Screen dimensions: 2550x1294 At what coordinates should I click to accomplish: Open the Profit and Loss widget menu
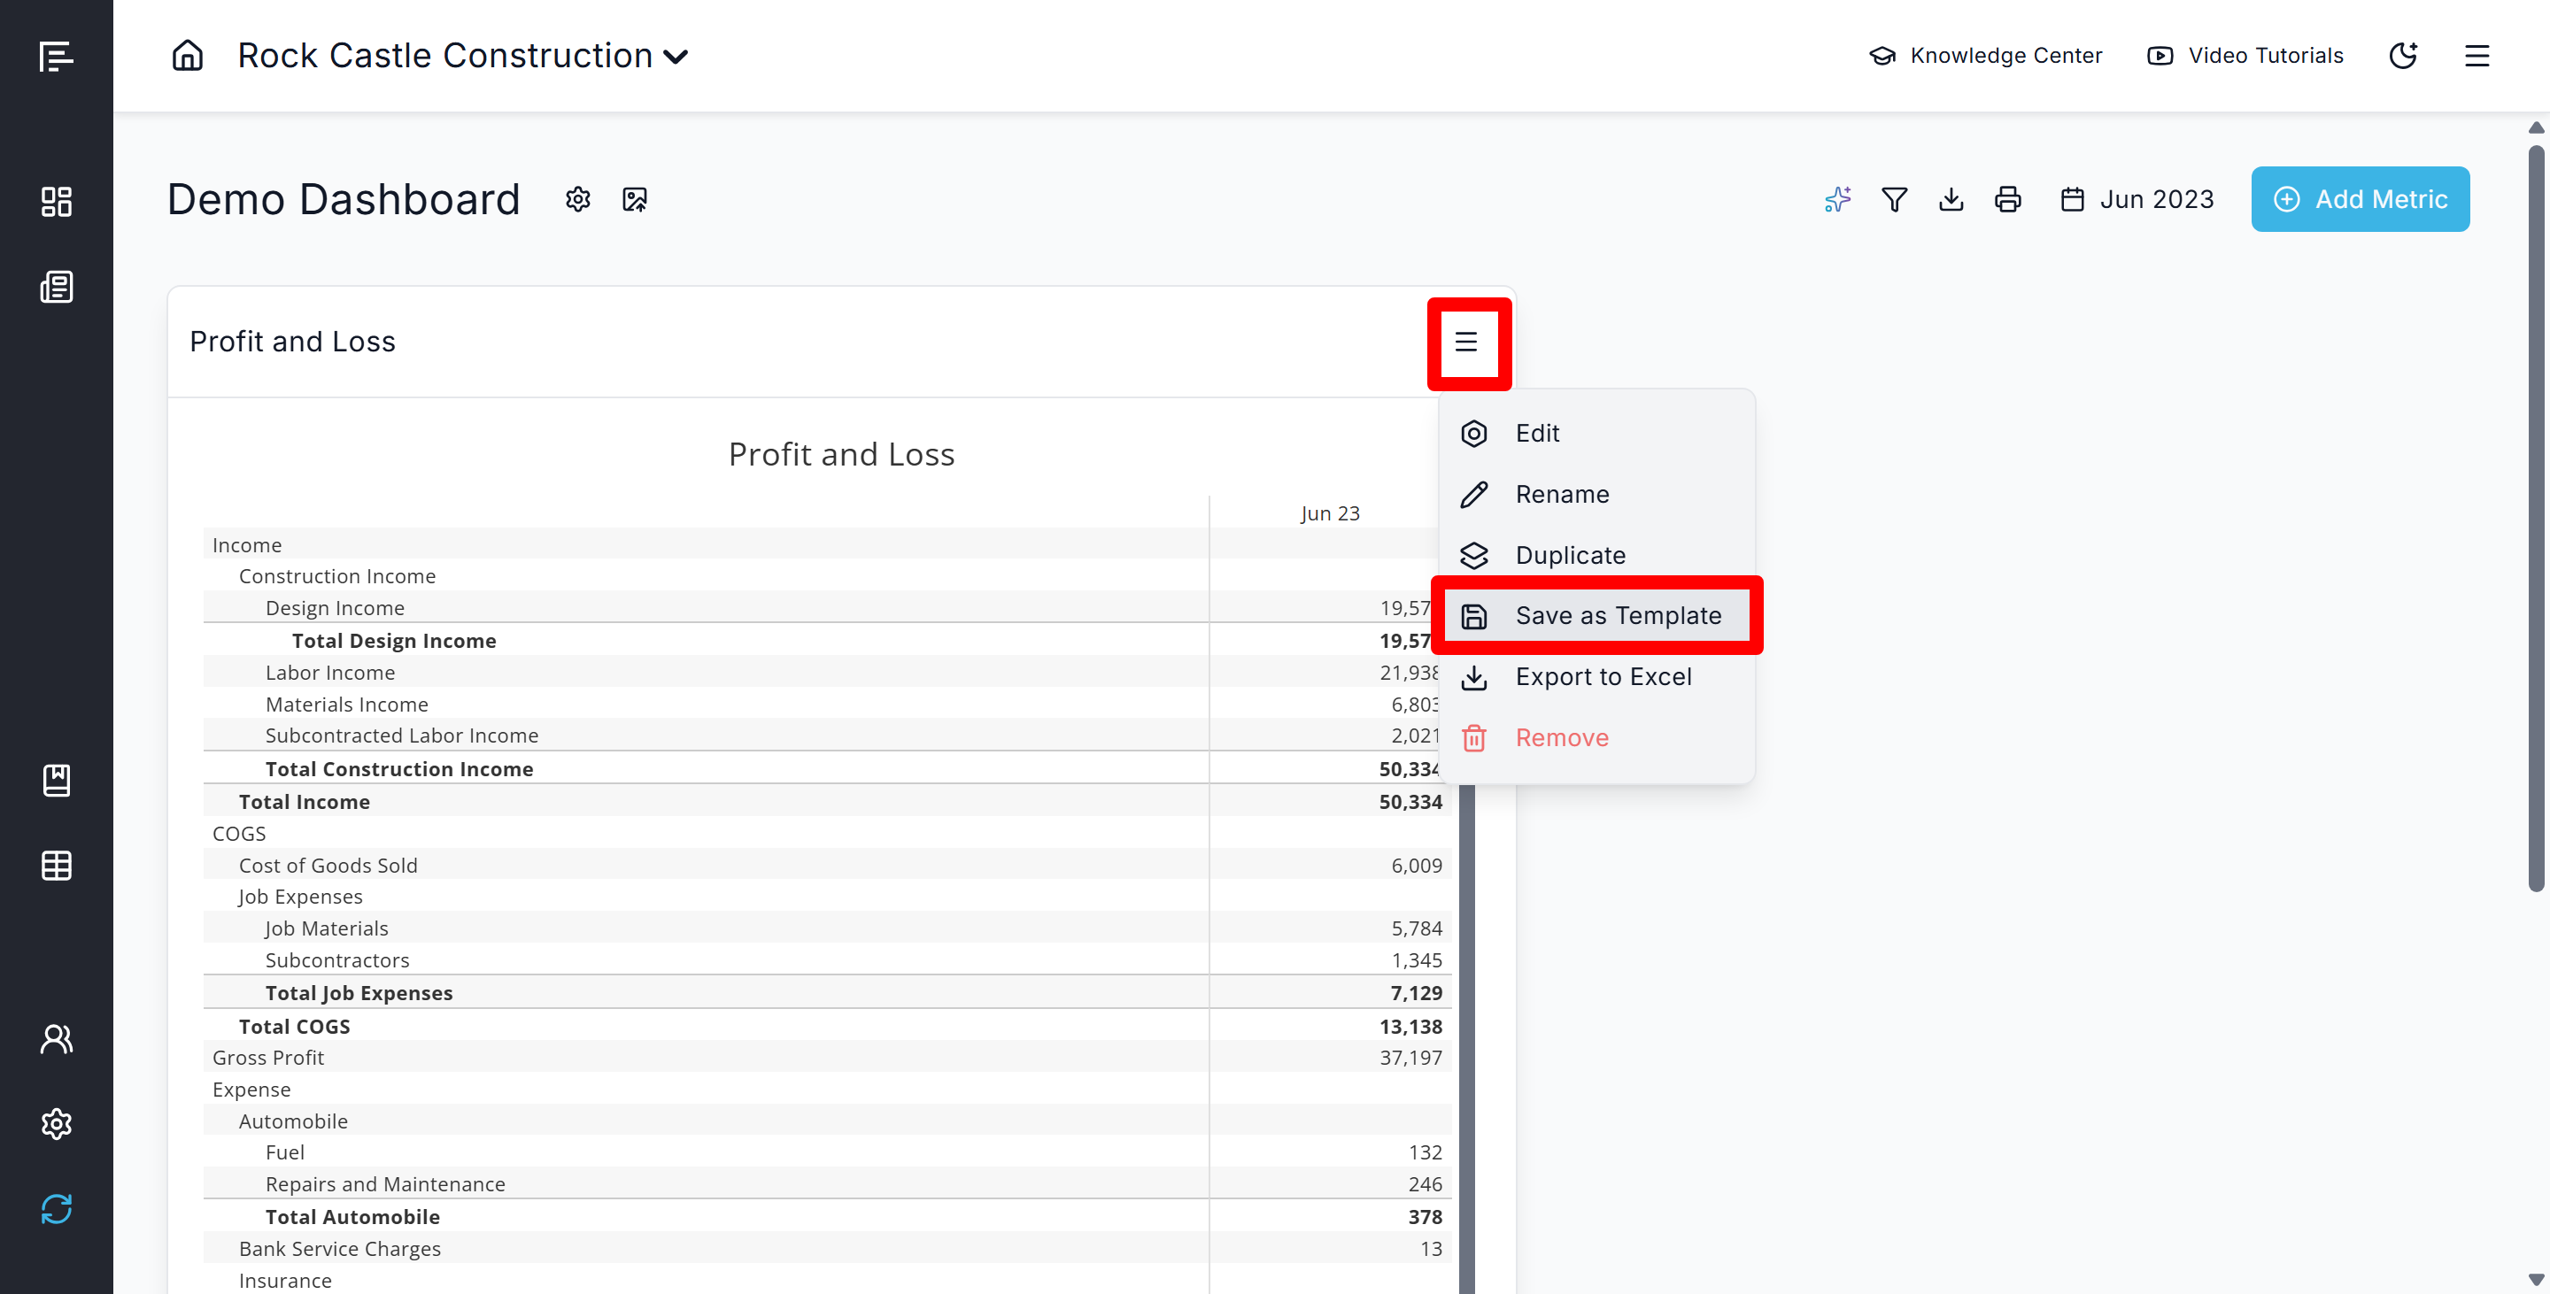[x=1466, y=343]
